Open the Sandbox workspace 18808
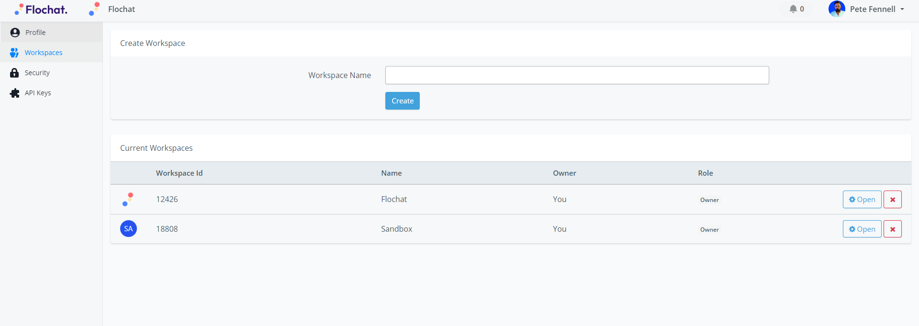Image resolution: width=919 pixels, height=326 pixels. (x=862, y=229)
